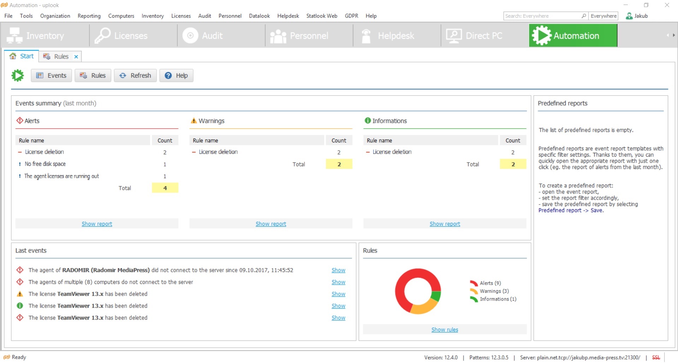Click alert icon of RADOMIR agent event

[20, 270]
